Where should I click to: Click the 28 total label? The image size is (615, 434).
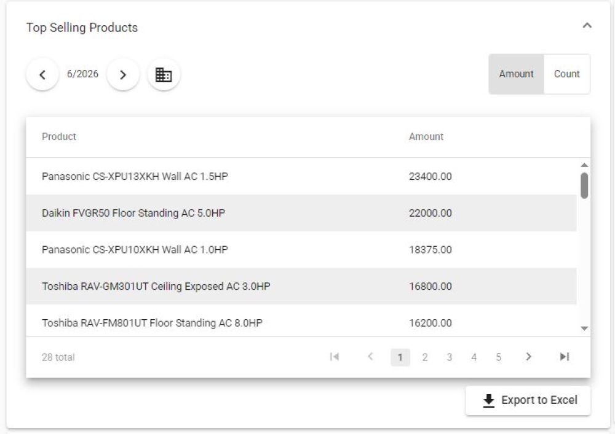58,357
